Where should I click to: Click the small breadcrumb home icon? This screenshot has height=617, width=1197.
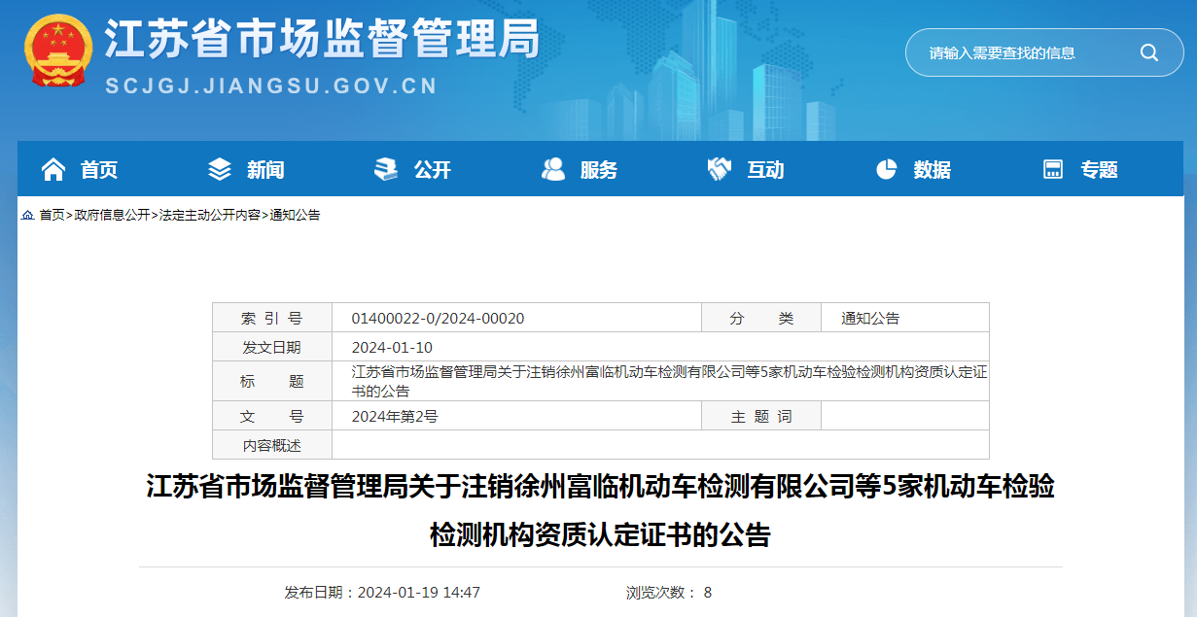click(27, 215)
